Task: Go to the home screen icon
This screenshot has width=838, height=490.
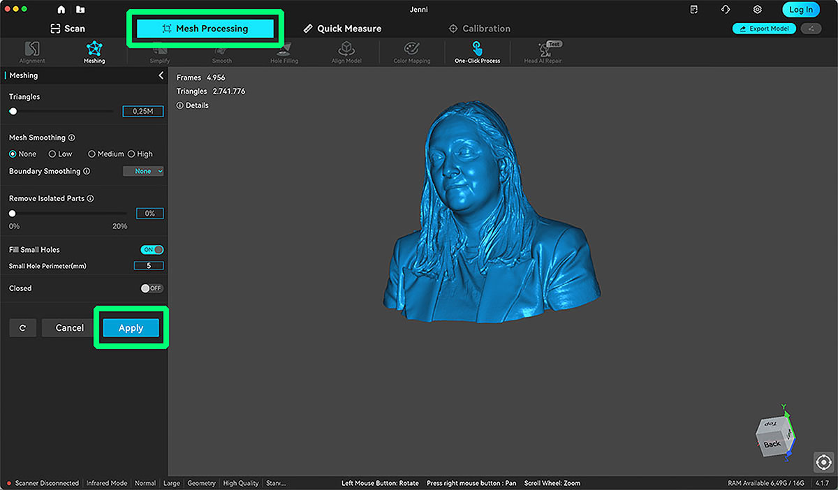Action: pos(61,9)
